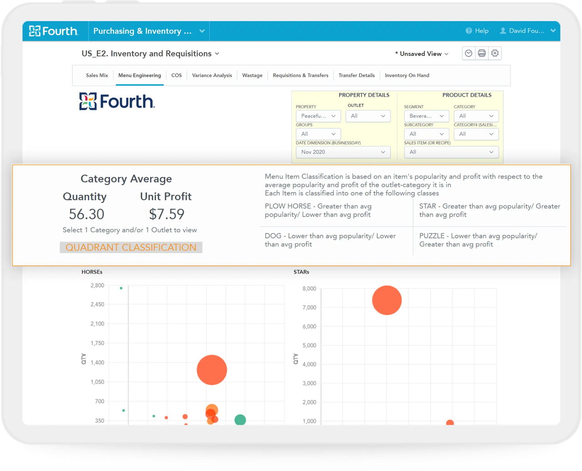
Task: Click the Help question mark icon
Action: pyautogui.click(x=469, y=31)
